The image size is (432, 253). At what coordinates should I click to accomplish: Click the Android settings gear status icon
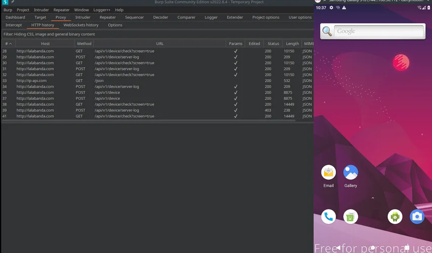pos(331,8)
